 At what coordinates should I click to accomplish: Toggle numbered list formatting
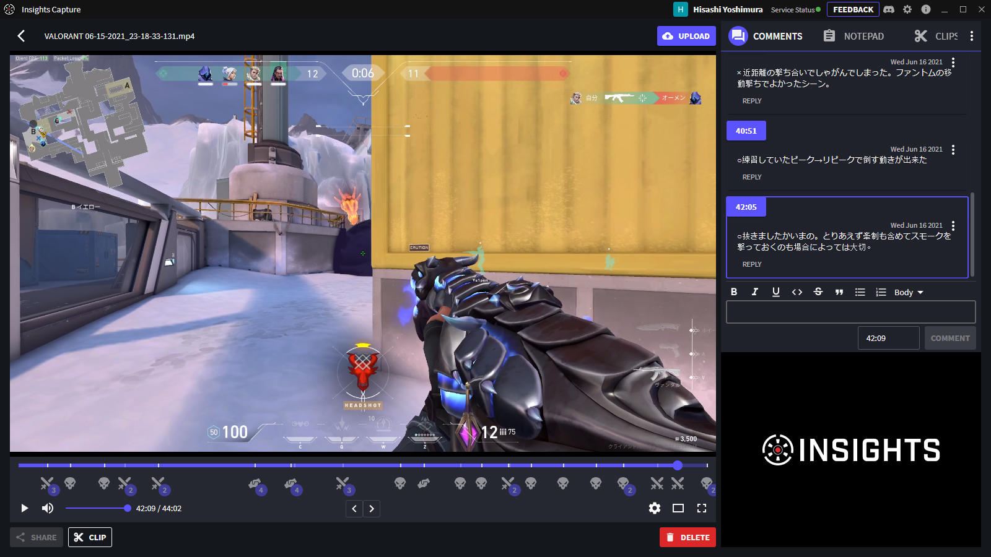[x=881, y=292]
